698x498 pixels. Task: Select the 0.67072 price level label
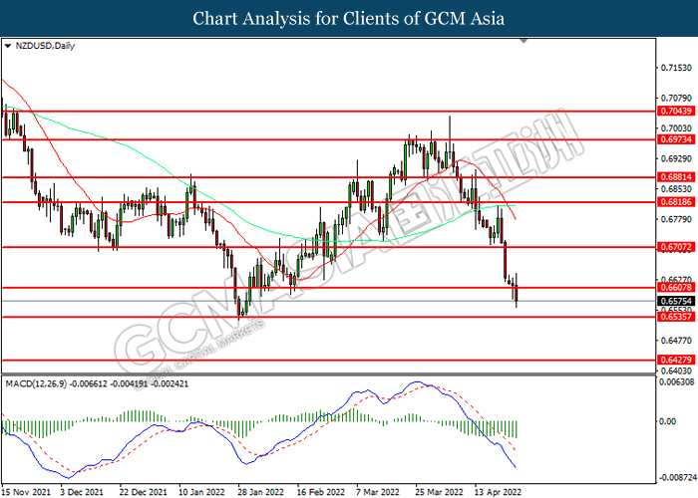(x=676, y=247)
